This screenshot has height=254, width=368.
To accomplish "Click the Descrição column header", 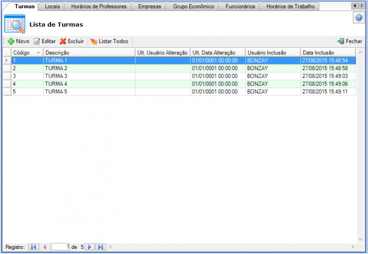I will coord(89,52).
